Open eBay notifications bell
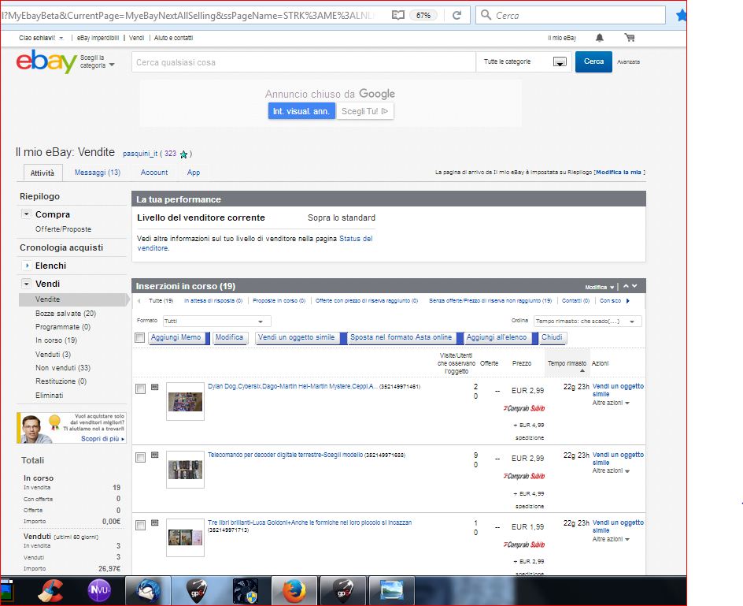Viewport: 743px width, 606px height. (600, 38)
